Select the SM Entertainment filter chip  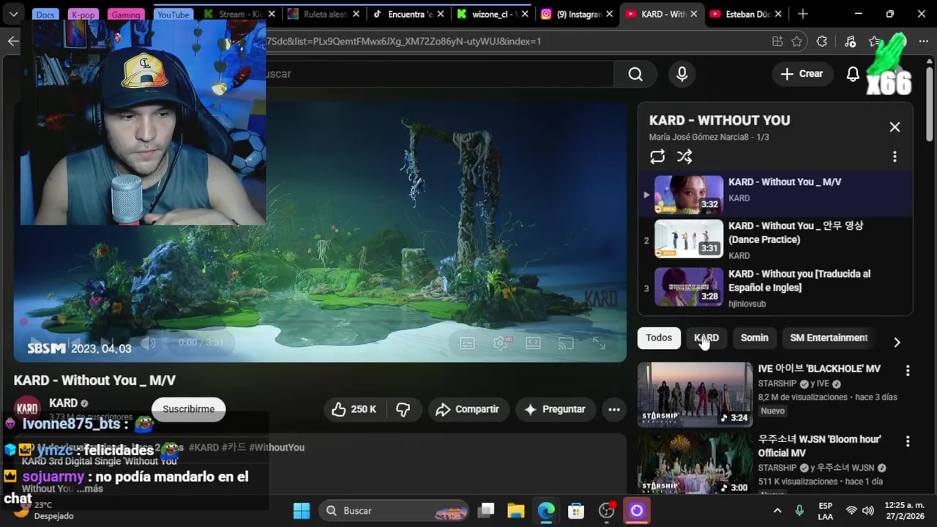click(x=829, y=337)
